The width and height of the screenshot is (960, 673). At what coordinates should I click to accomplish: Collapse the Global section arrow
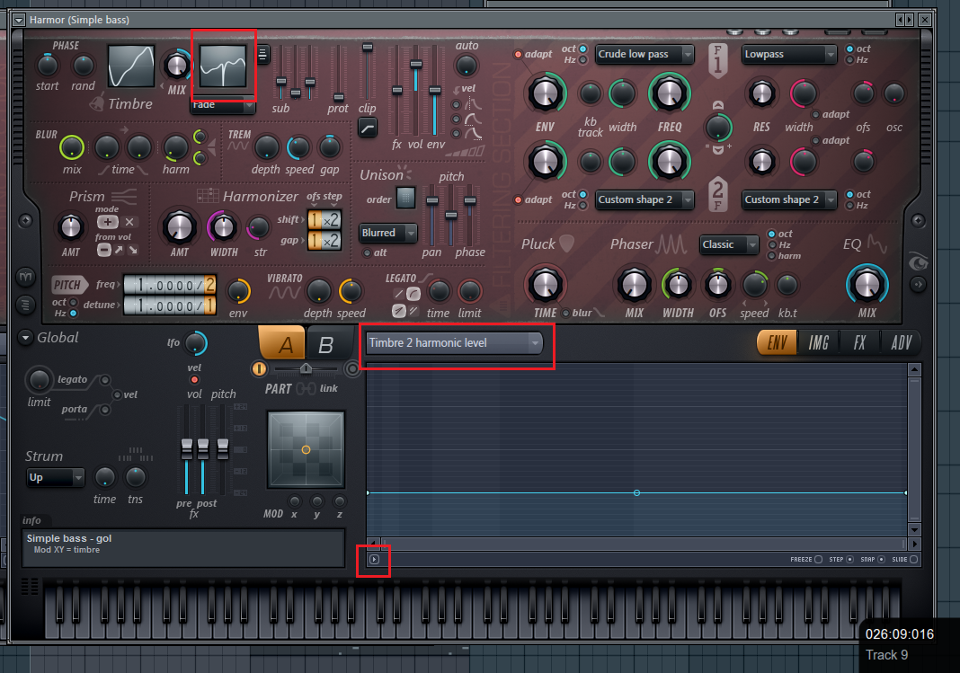[x=25, y=338]
